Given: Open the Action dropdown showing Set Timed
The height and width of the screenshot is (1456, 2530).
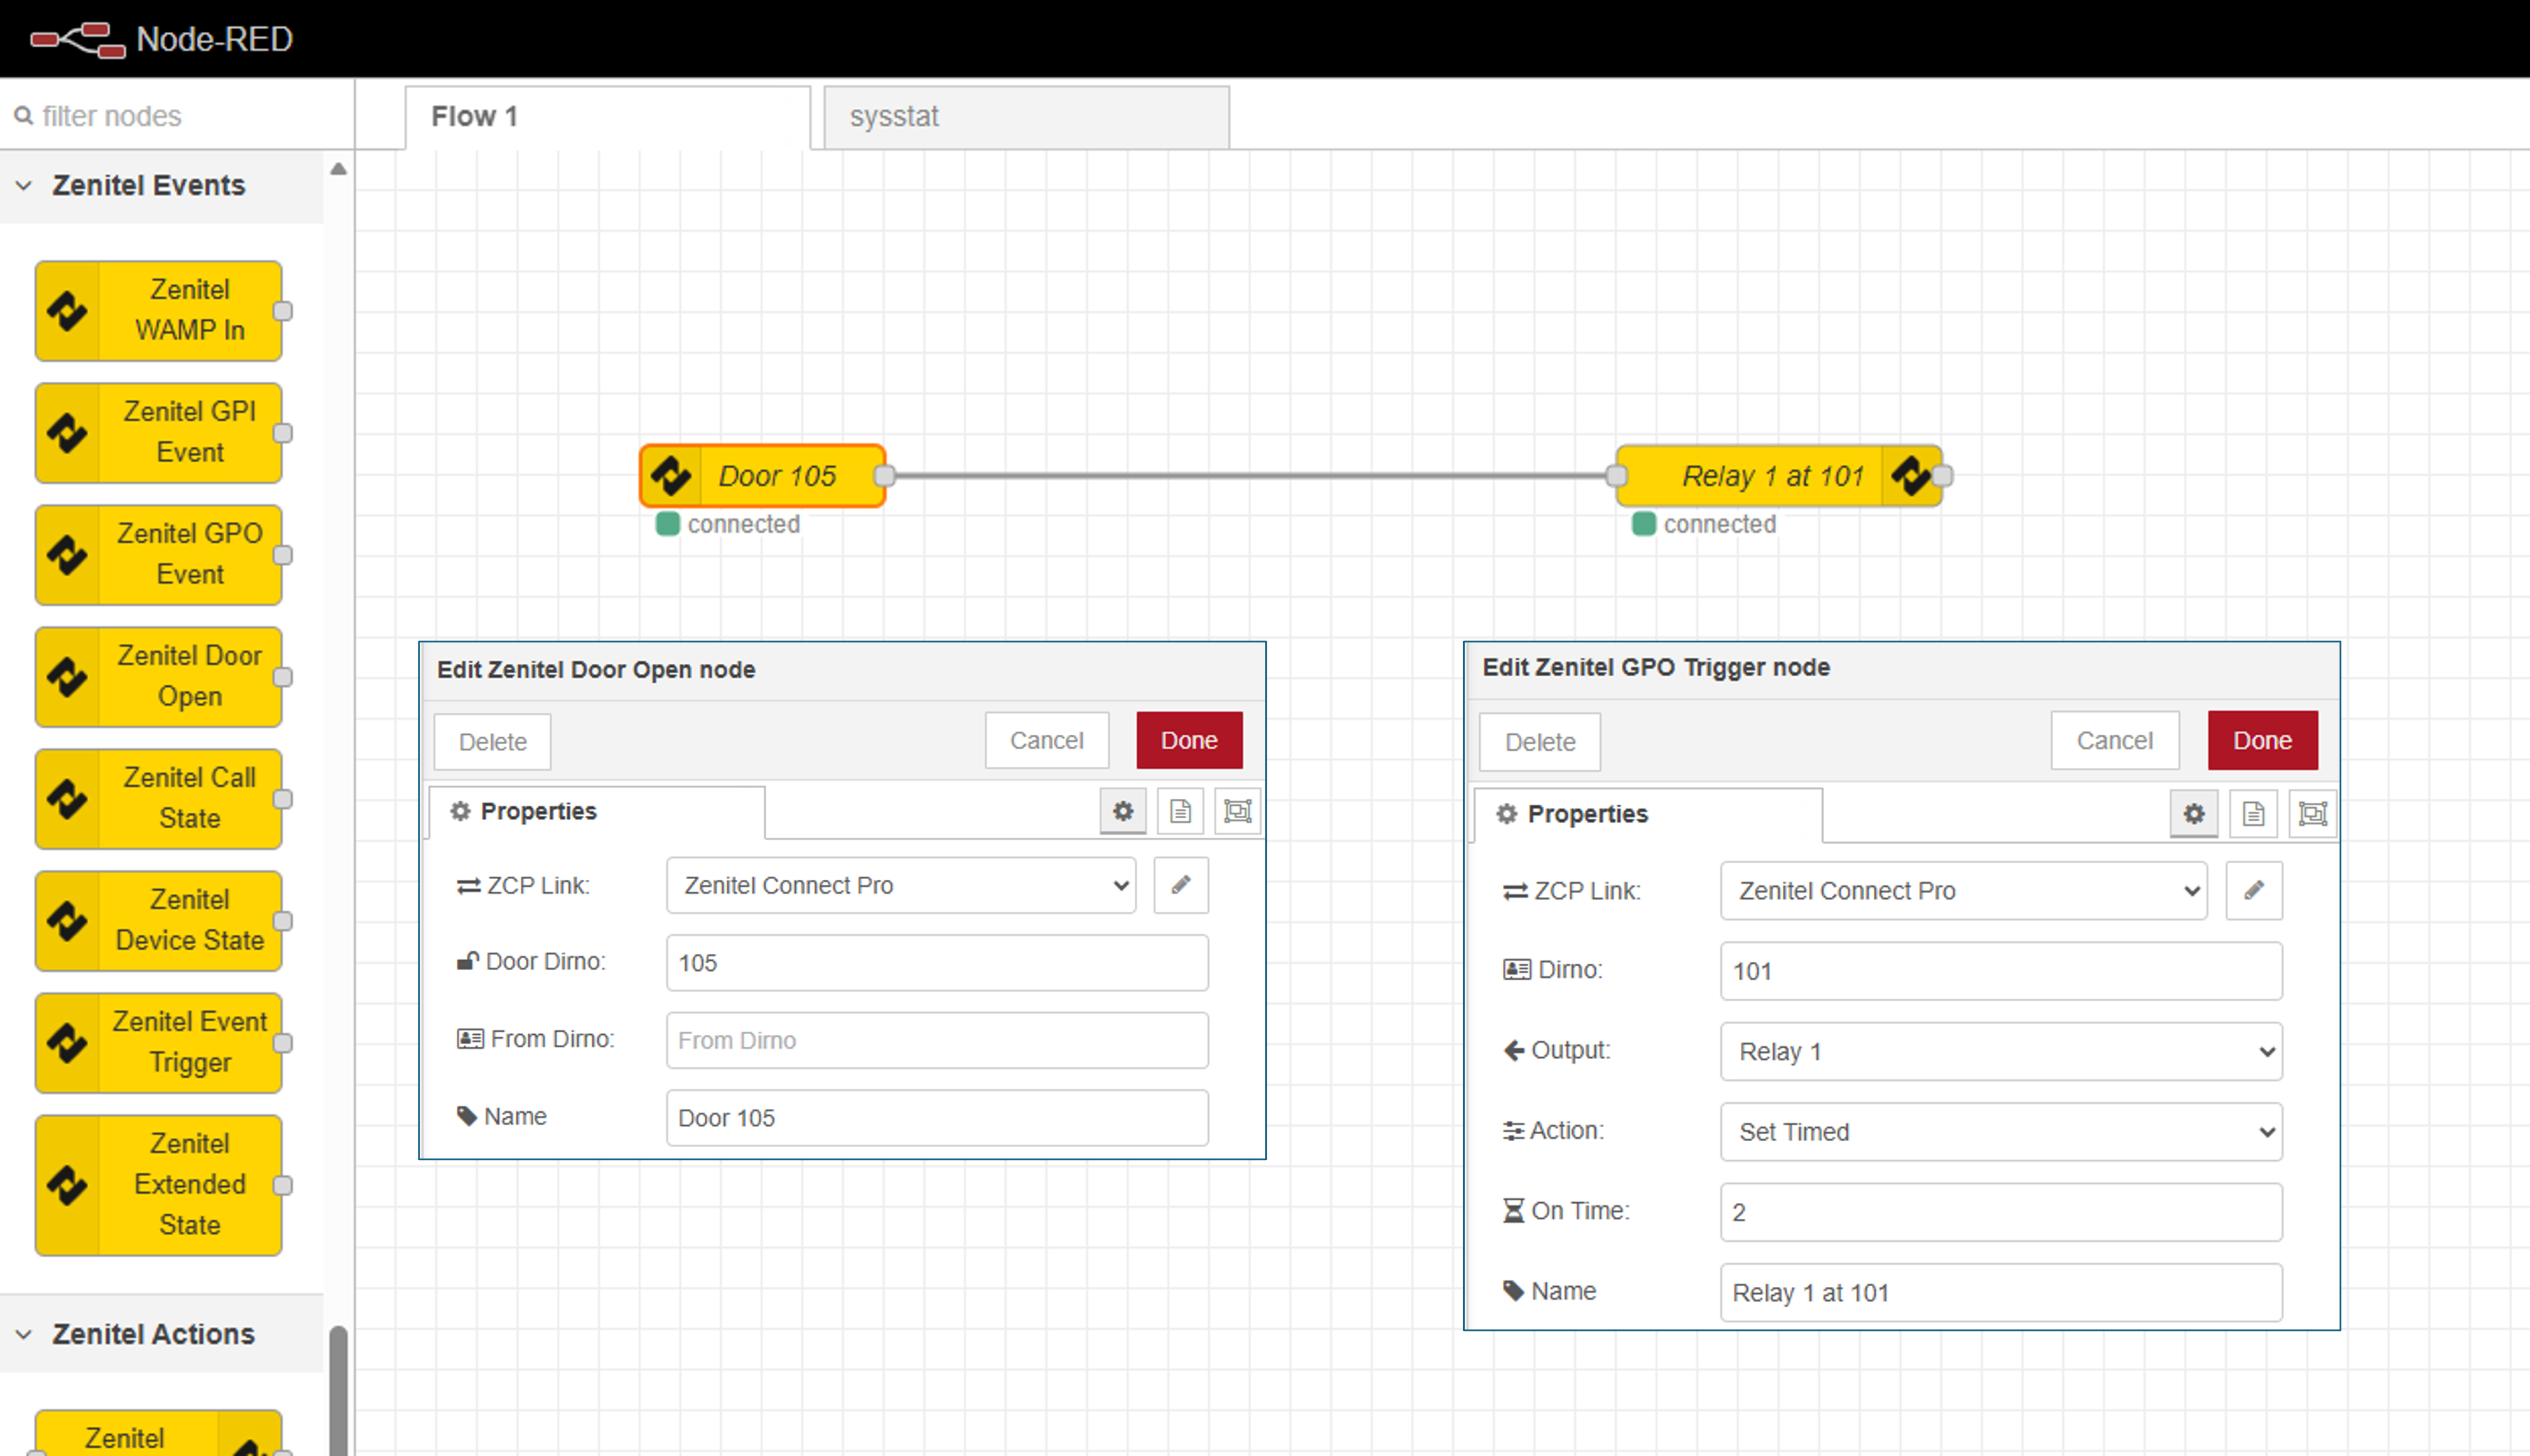Looking at the screenshot, I should tap(2000, 1132).
